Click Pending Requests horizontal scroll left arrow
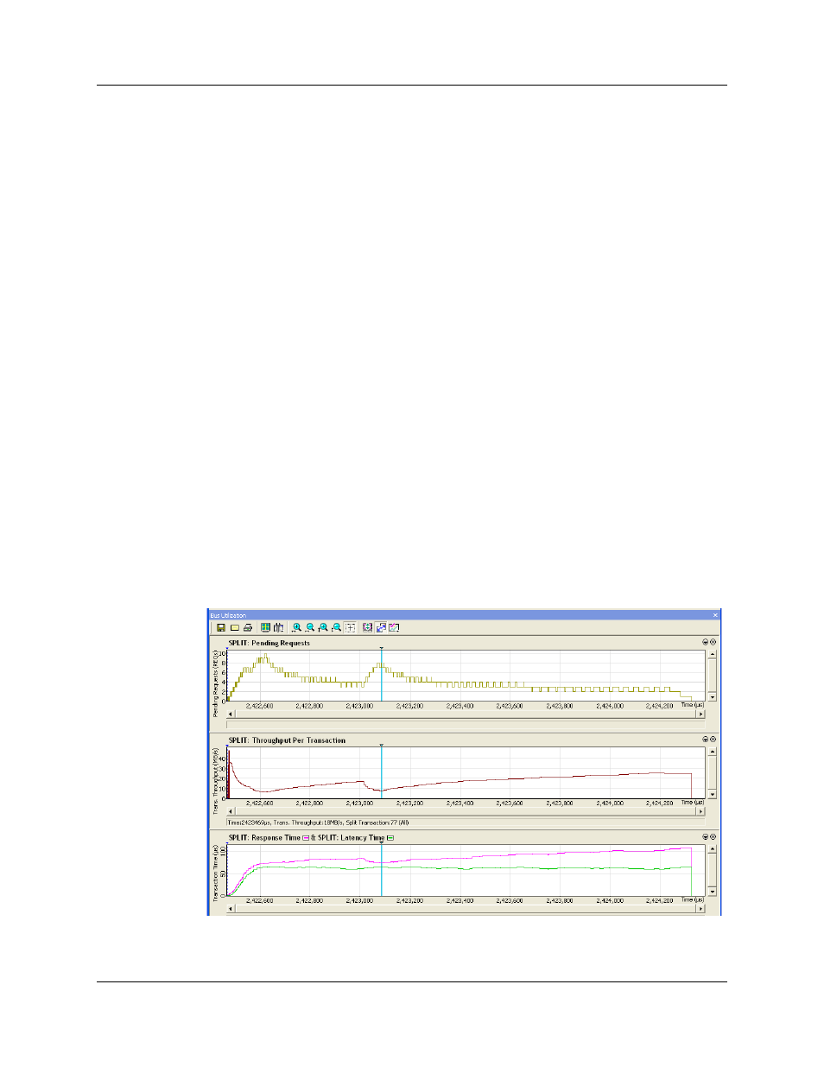Viewport: 824px width, 1067px height. pos(231,714)
